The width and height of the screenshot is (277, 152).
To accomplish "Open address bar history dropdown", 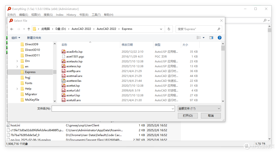I will pos(161,29).
